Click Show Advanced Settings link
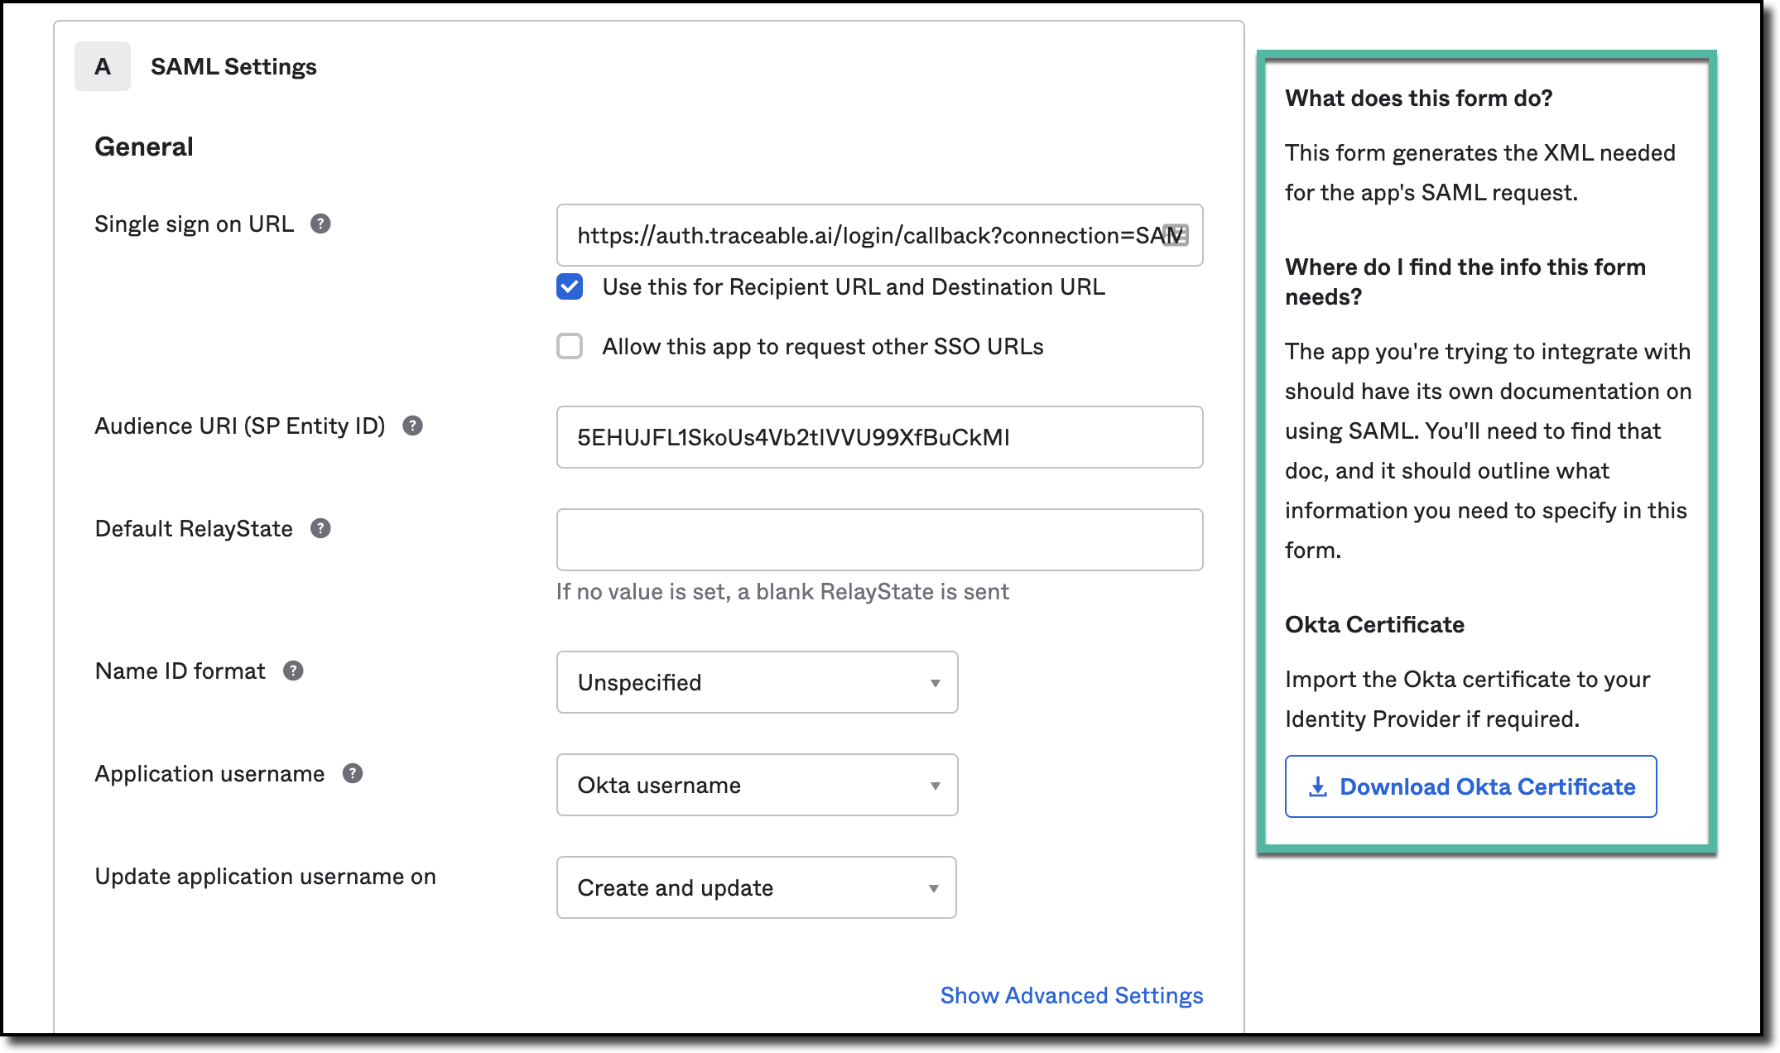 point(1071,995)
